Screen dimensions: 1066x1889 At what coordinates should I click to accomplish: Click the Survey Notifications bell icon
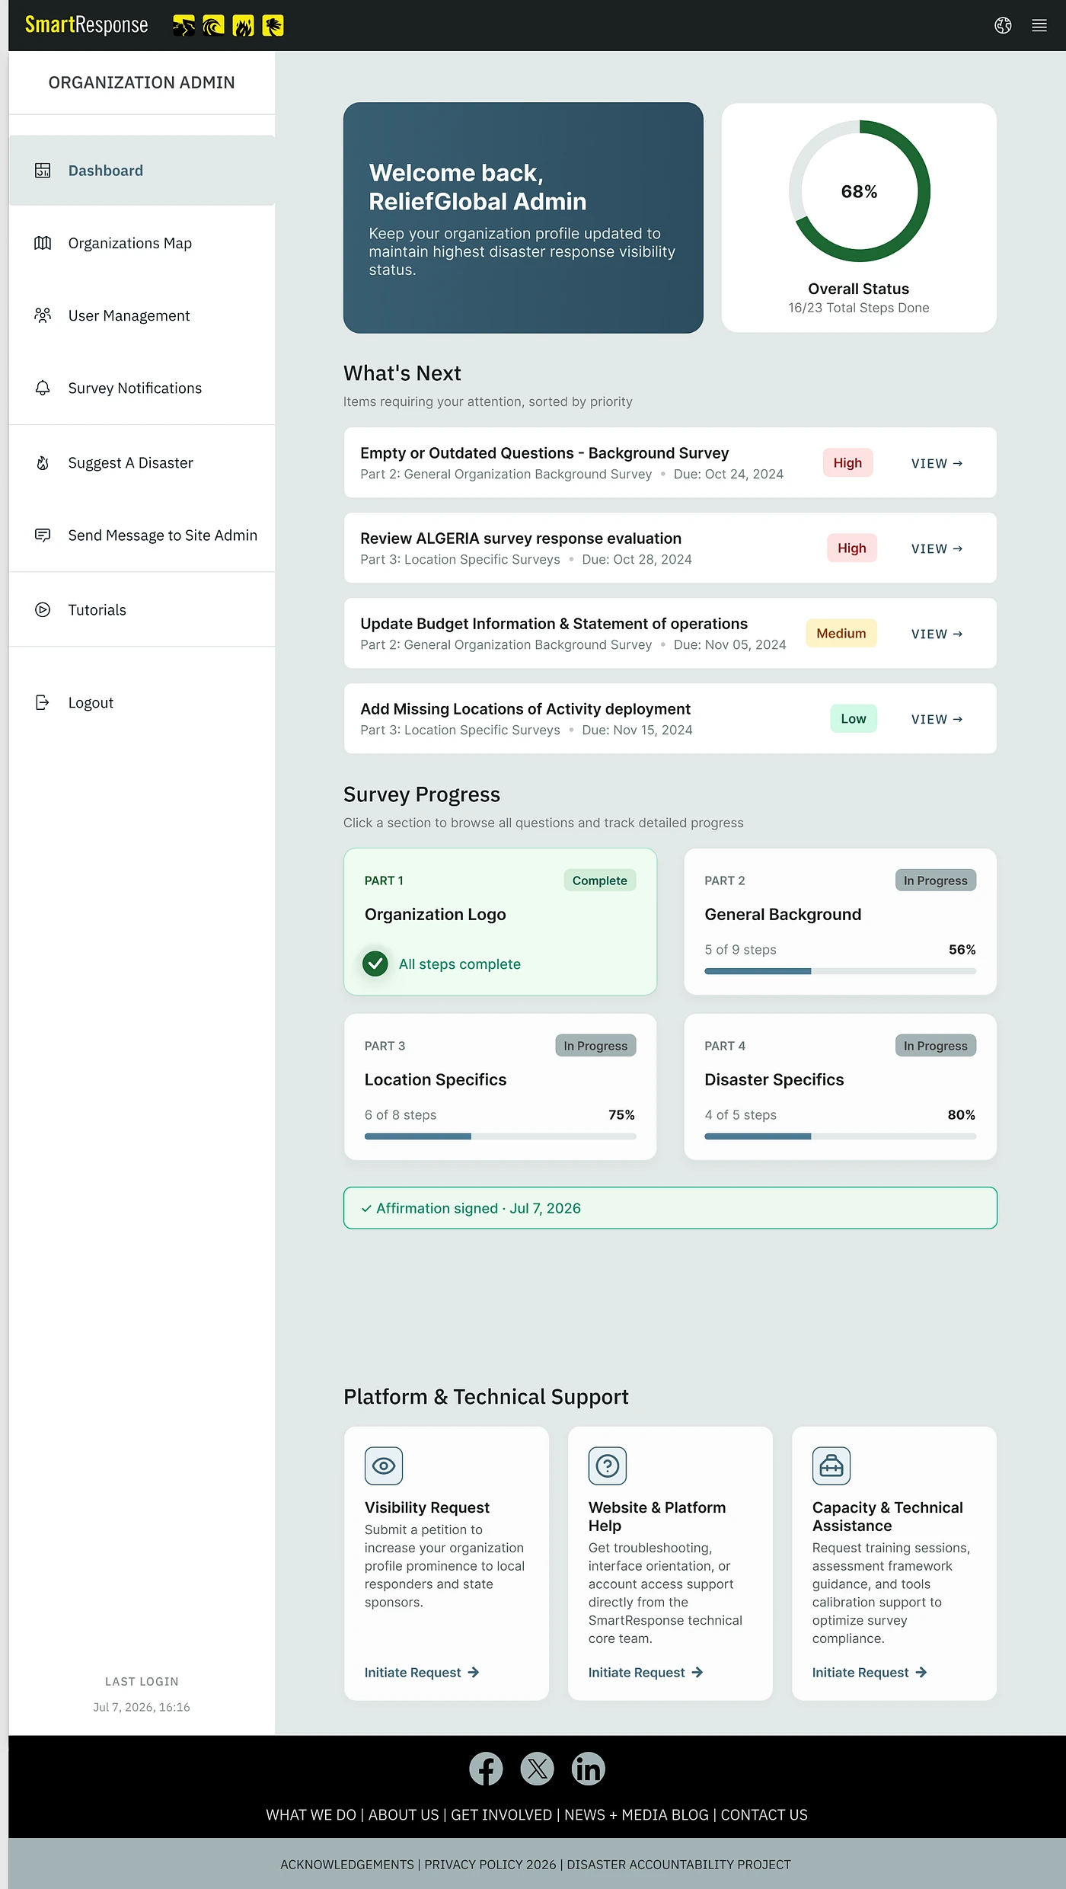43,388
